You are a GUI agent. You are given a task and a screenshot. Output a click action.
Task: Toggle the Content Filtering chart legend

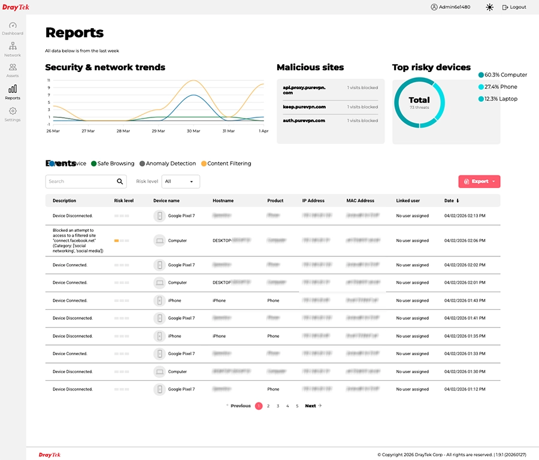(226, 164)
